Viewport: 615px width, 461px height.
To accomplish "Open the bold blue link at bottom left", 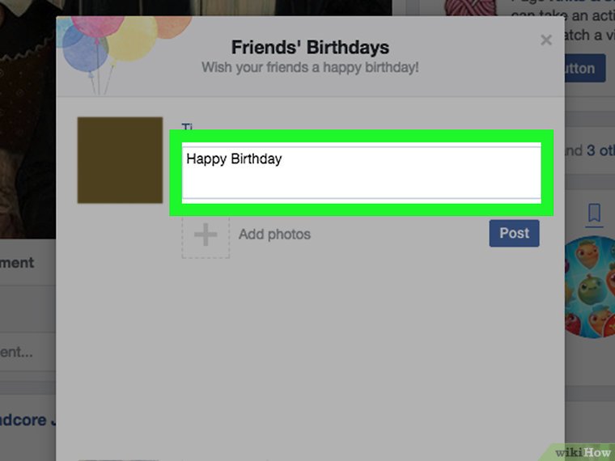I will click(x=26, y=420).
